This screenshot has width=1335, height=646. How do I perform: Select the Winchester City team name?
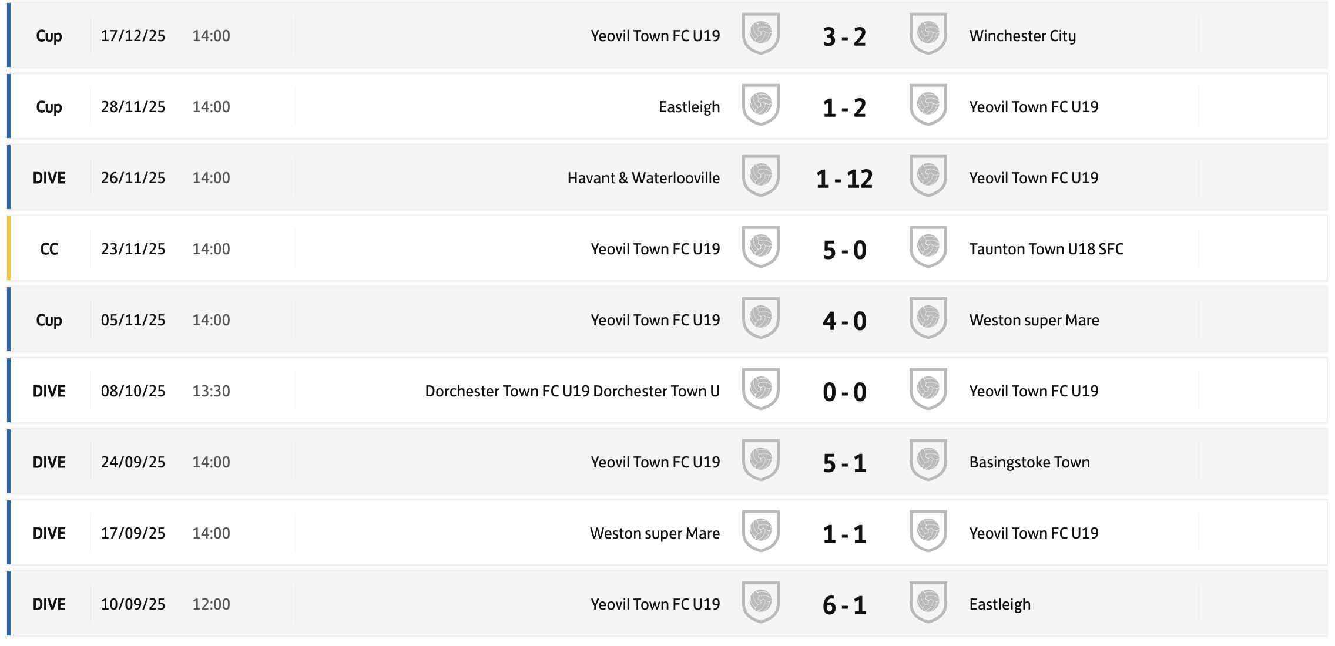(x=1022, y=36)
